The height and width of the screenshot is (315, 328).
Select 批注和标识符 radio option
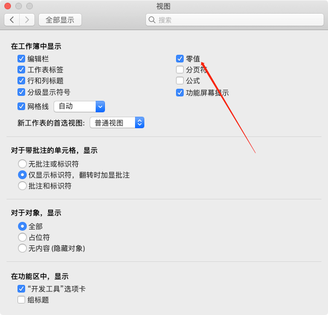(x=22, y=186)
